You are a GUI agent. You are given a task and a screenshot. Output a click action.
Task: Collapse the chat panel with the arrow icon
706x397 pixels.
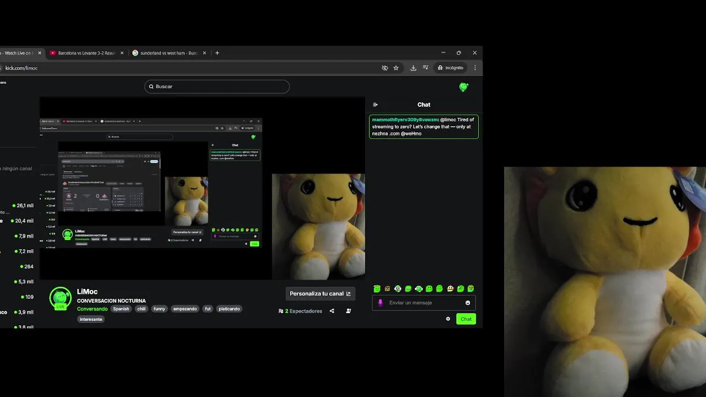pyautogui.click(x=375, y=105)
